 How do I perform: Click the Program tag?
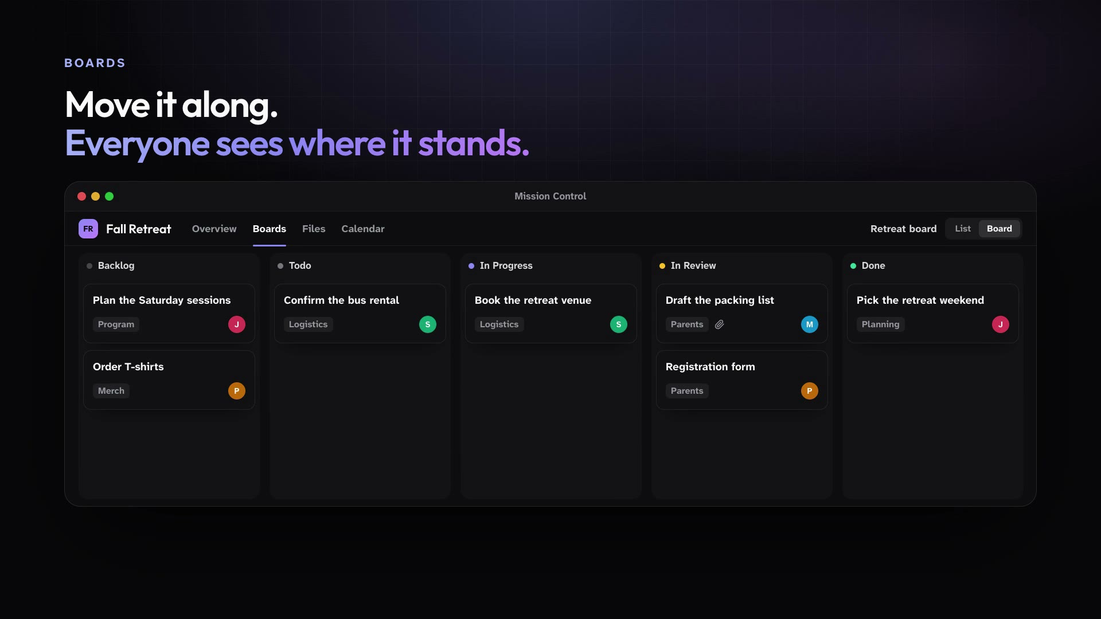[116, 324]
